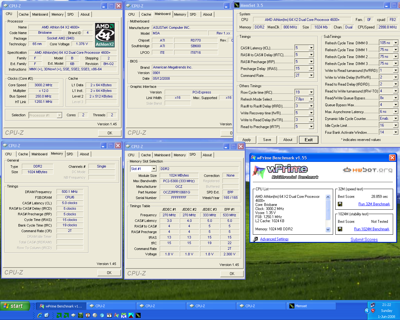Open the About tab in the CPU-Z processor window
The height and width of the screenshot is (320, 400).
point(85,14)
